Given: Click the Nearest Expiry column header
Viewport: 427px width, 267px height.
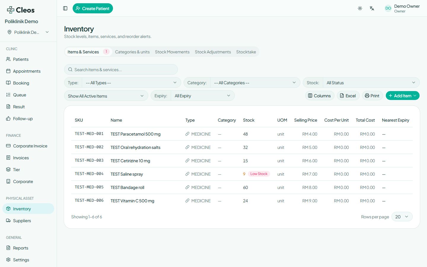Looking at the screenshot, I should pyautogui.click(x=395, y=120).
